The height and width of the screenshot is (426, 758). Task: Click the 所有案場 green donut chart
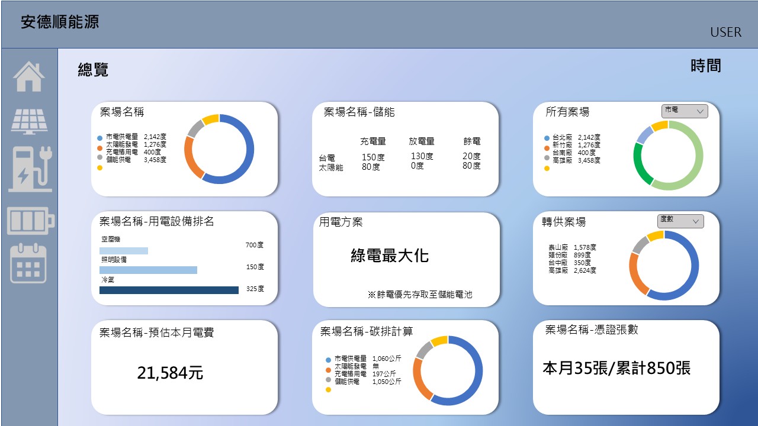(x=668, y=155)
